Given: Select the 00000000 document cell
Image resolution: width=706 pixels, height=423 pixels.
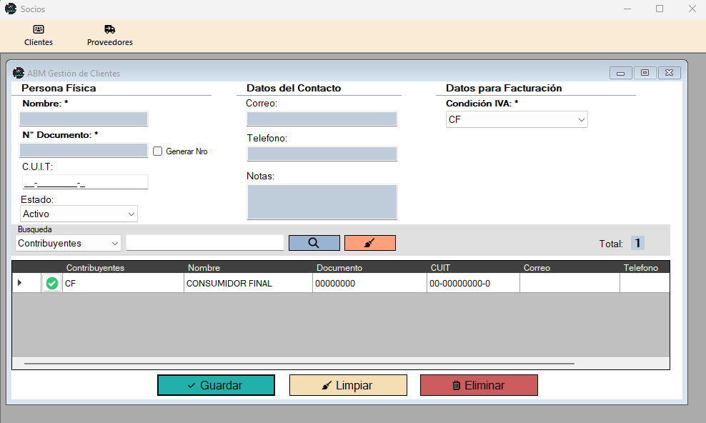Looking at the screenshot, I should 369,283.
